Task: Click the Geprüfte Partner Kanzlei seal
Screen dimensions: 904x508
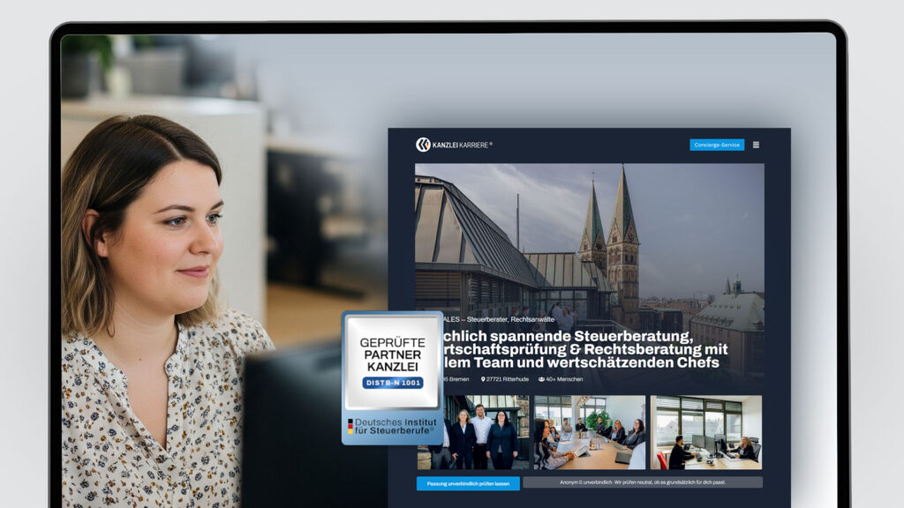Action: [x=392, y=362]
